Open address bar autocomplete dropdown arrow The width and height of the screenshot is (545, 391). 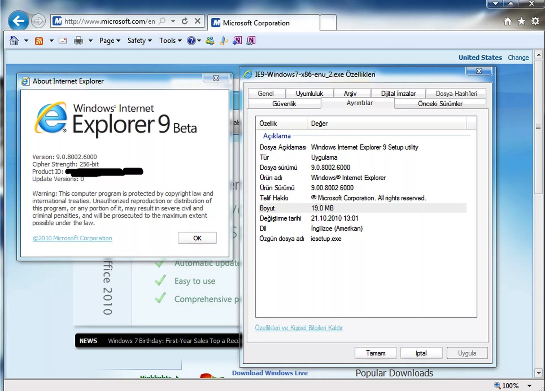click(173, 21)
